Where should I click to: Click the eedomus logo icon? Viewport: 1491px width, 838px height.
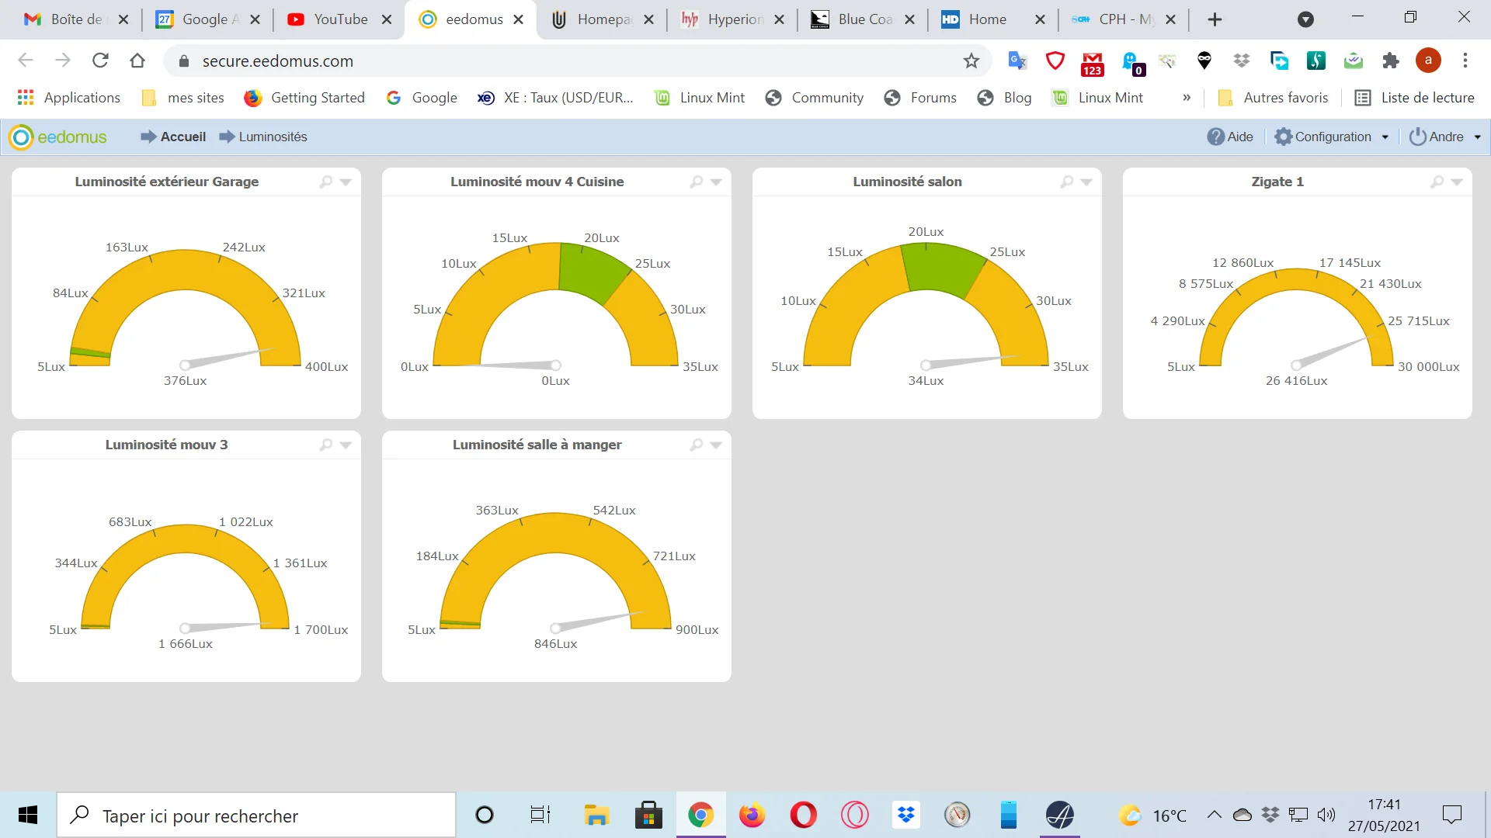21,137
